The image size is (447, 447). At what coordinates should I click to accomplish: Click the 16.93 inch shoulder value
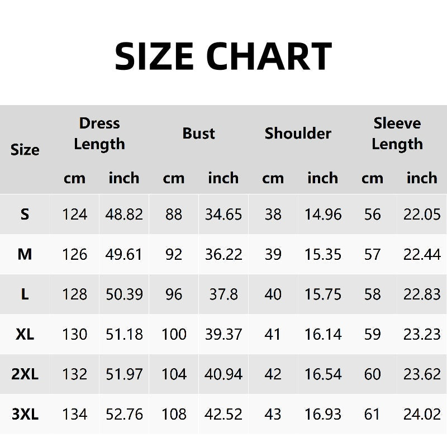(323, 415)
